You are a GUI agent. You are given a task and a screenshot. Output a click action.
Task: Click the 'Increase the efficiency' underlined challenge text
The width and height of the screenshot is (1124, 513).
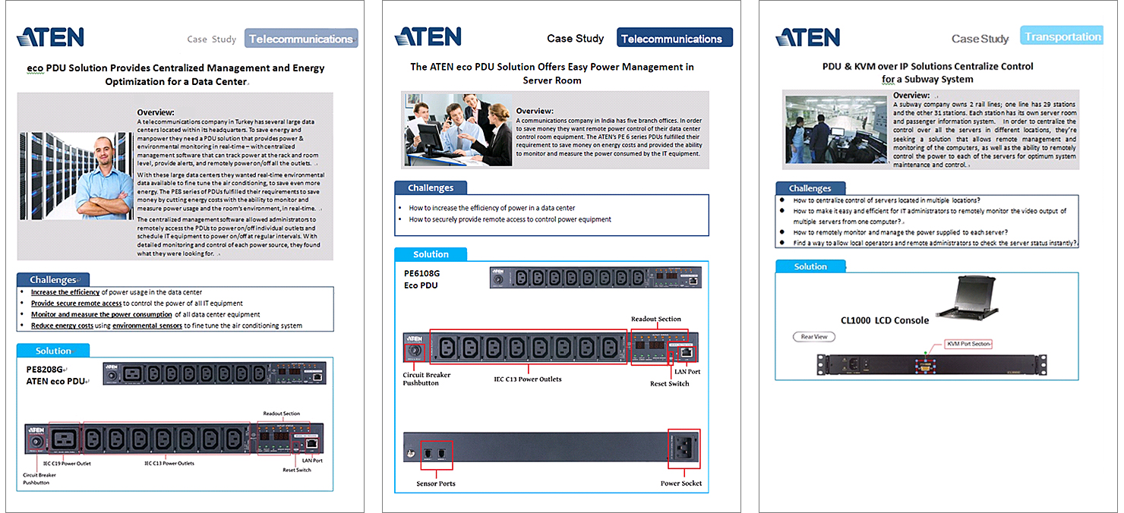point(65,292)
